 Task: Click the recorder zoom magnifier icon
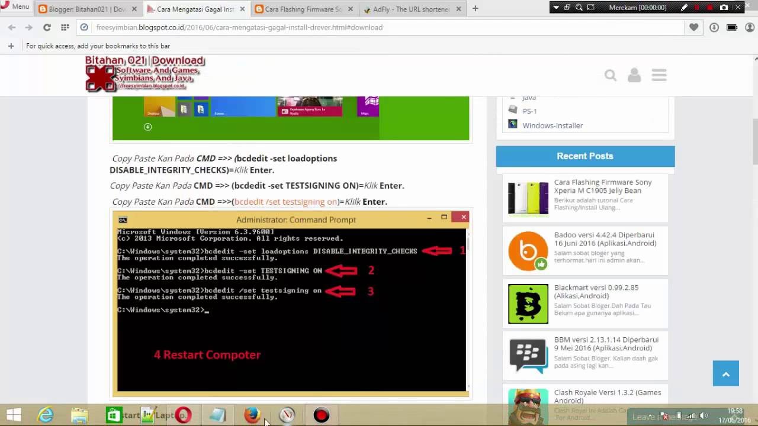[579, 7]
